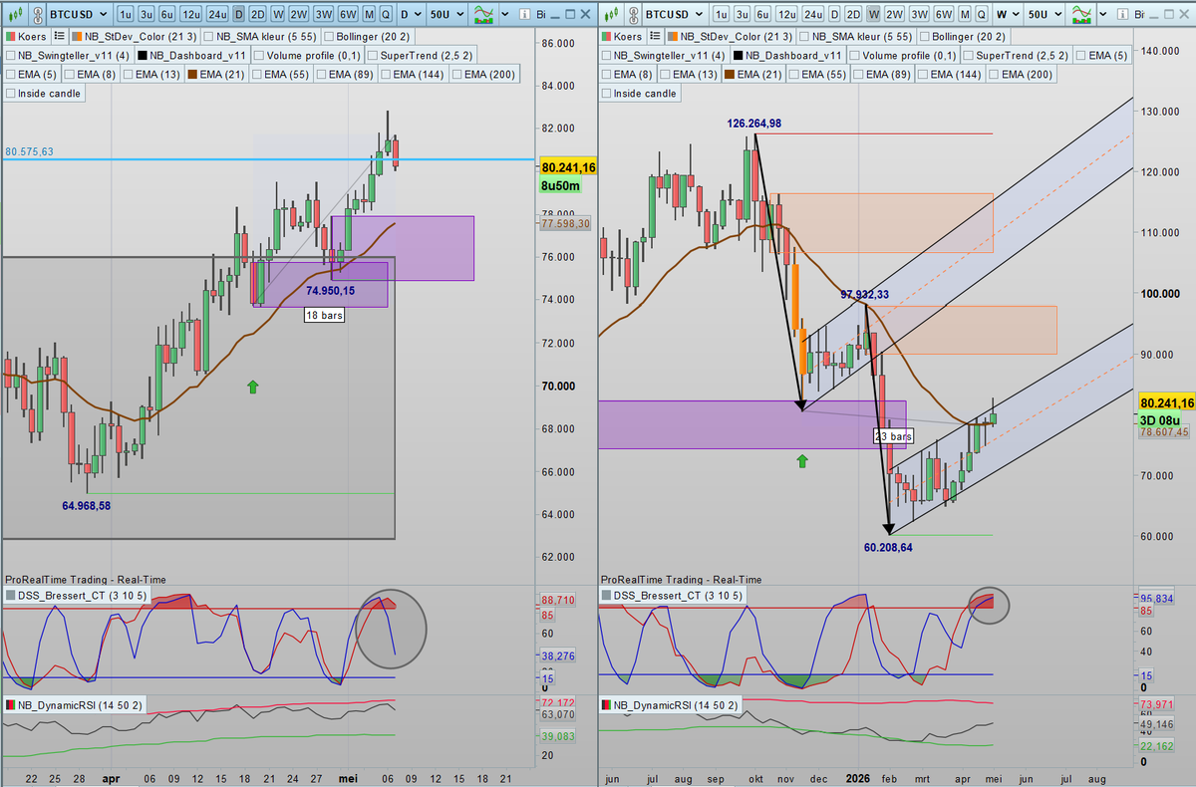This screenshot has height=787, width=1196.
Task: Select Q timeframe in weekly chart
Action: (981, 15)
